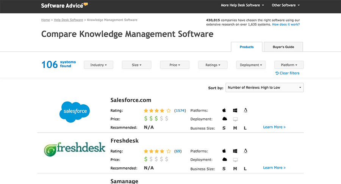Switch to the Buyer's Guide tab
This screenshot has width=341, height=184.
(x=283, y=47)
